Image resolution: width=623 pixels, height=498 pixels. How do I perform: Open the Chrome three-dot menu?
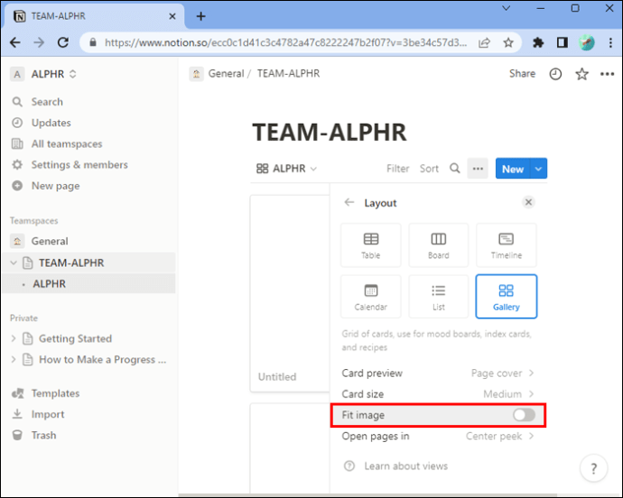(610, 42)
